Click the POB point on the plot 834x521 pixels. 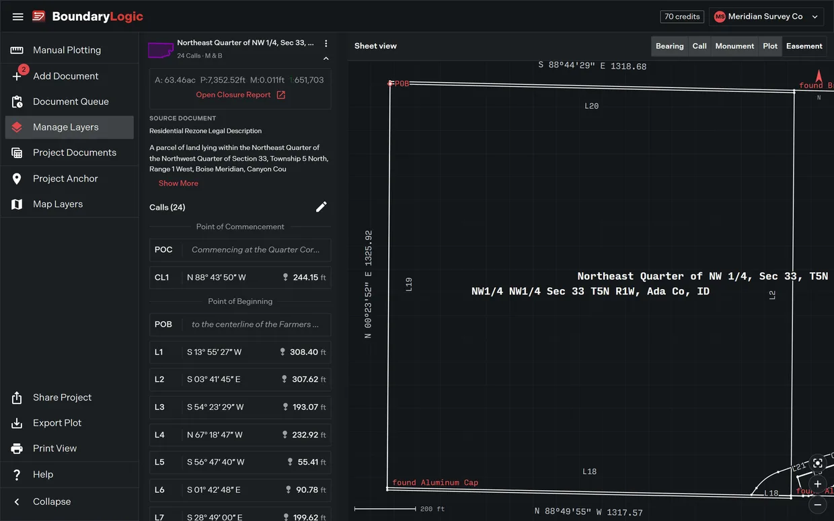click(x=391, y=84)
